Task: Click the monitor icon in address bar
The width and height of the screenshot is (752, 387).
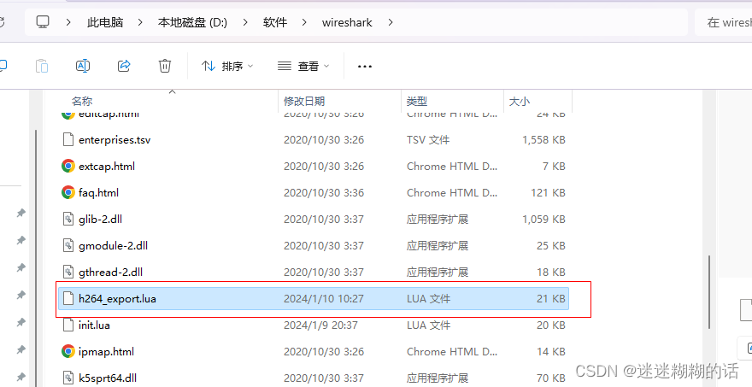Action: [x=44, y=22]
